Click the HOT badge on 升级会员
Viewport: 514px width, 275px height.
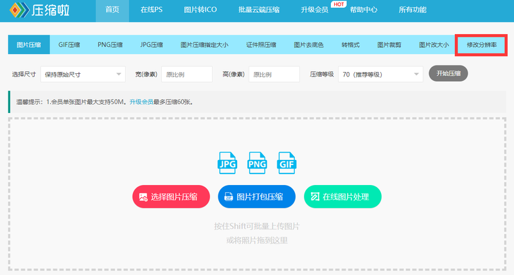tap(339, 4)
